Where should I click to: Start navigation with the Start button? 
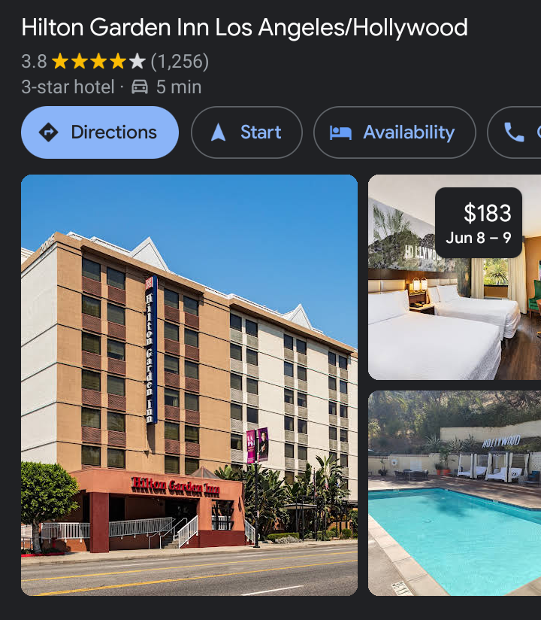(x=246, y=132)
